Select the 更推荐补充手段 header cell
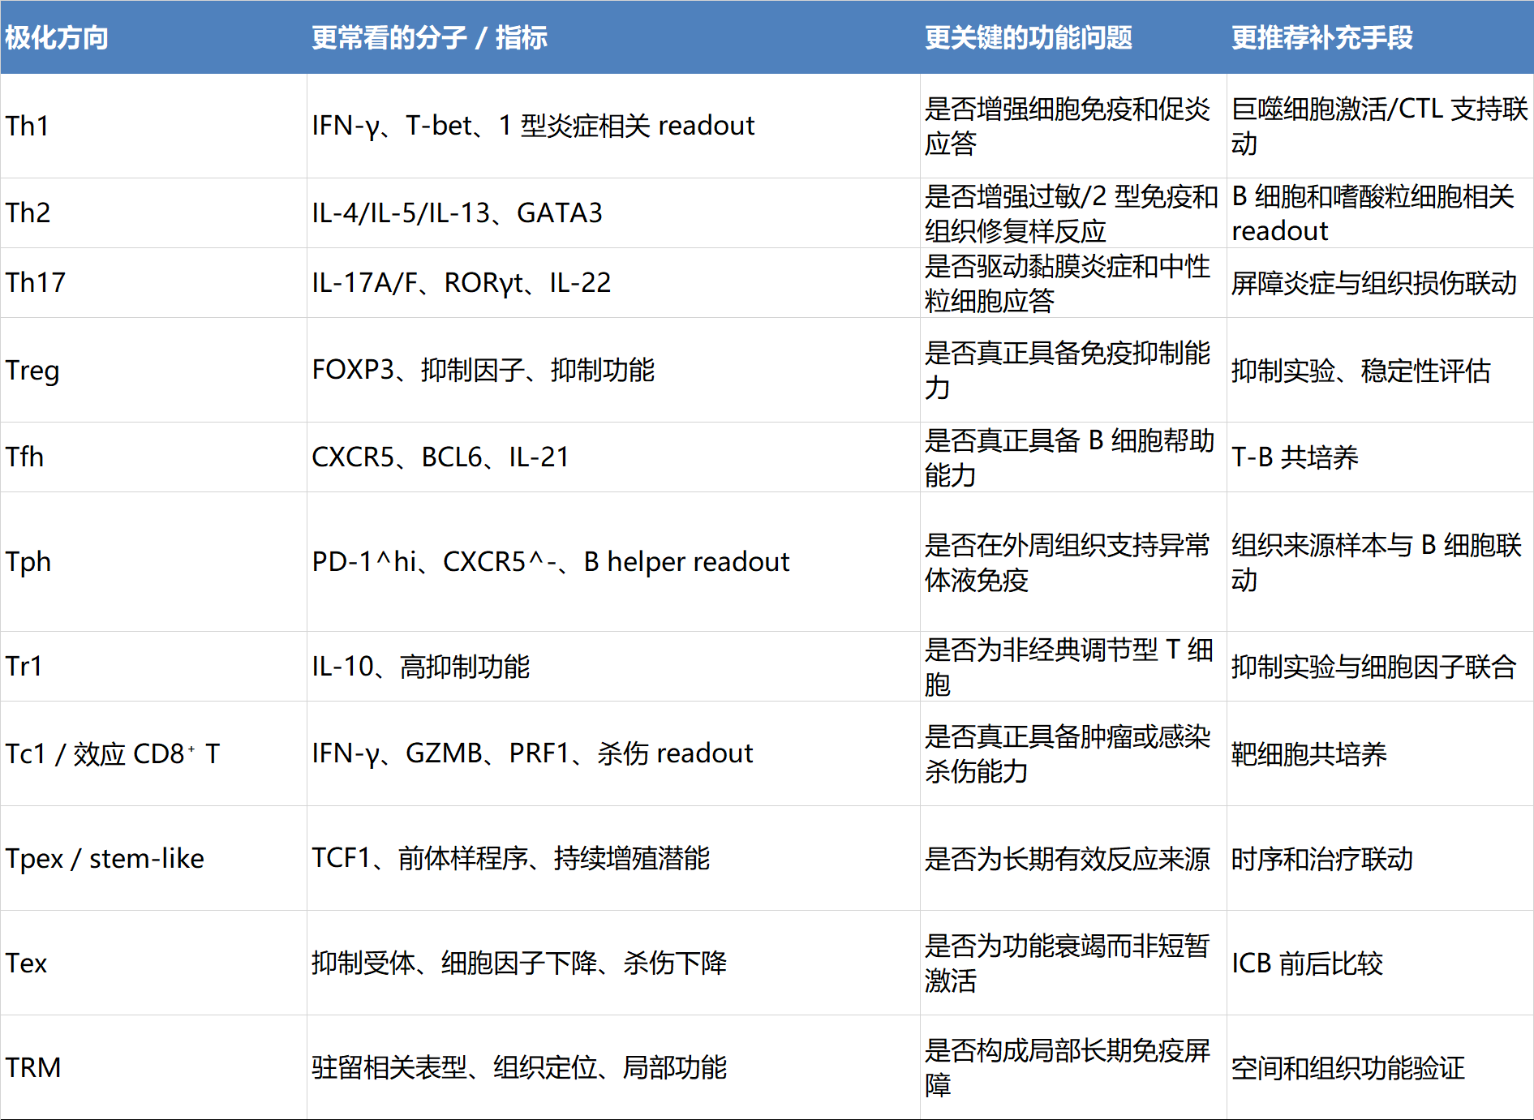The width and height of the screenshot is (1534, 1120). (1321, 37)
